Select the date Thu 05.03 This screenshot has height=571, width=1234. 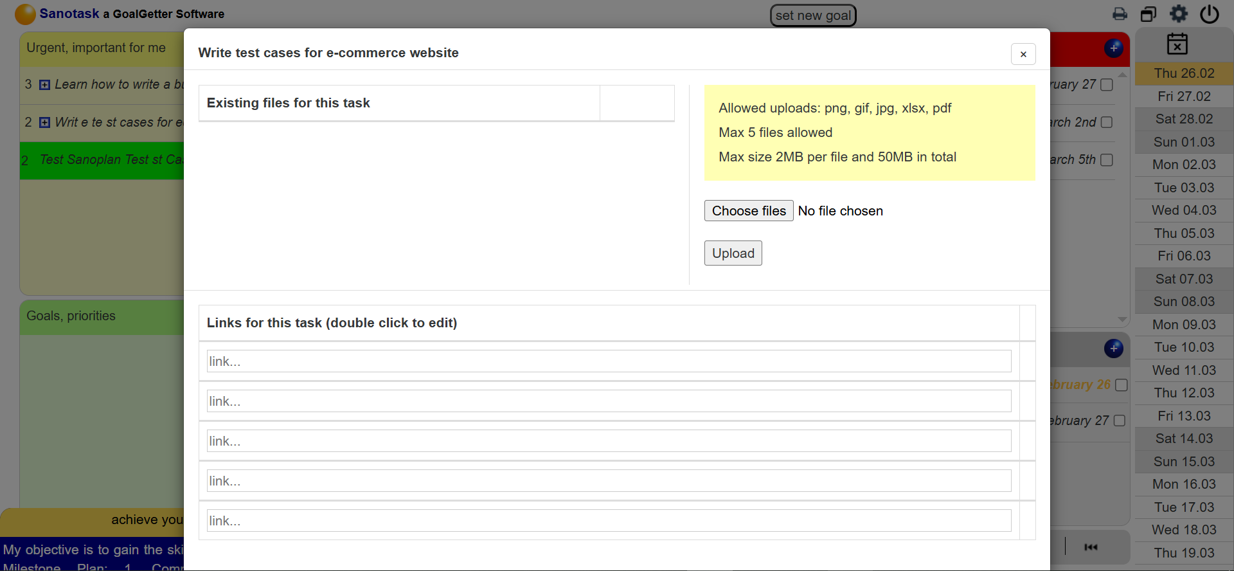[1184, 233]
